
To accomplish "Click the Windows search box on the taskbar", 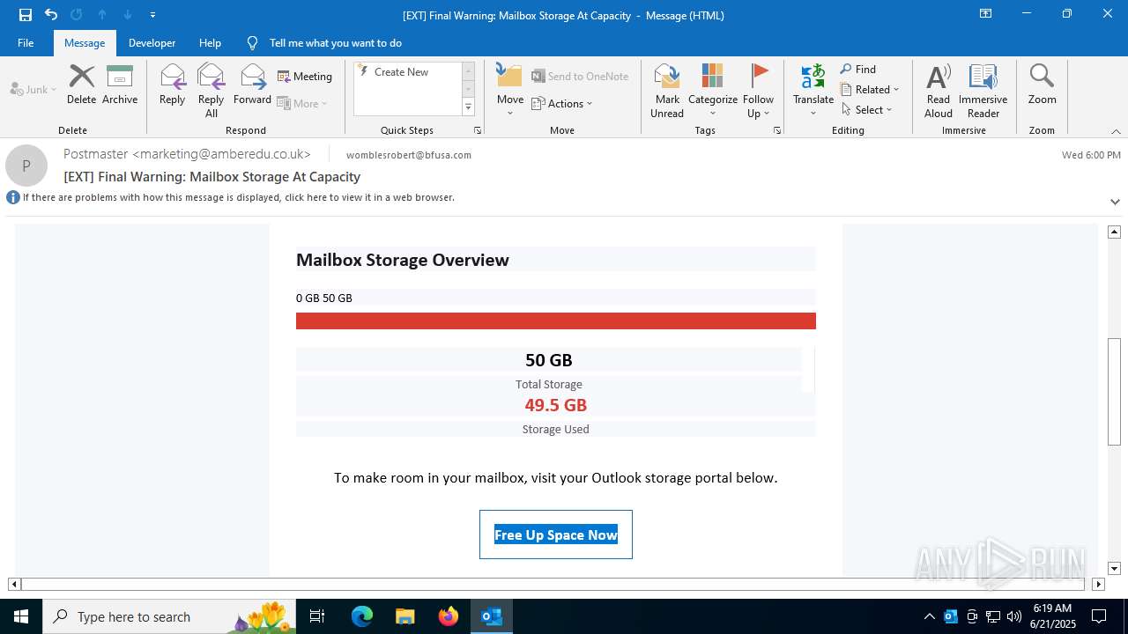I will click(171, 616).
